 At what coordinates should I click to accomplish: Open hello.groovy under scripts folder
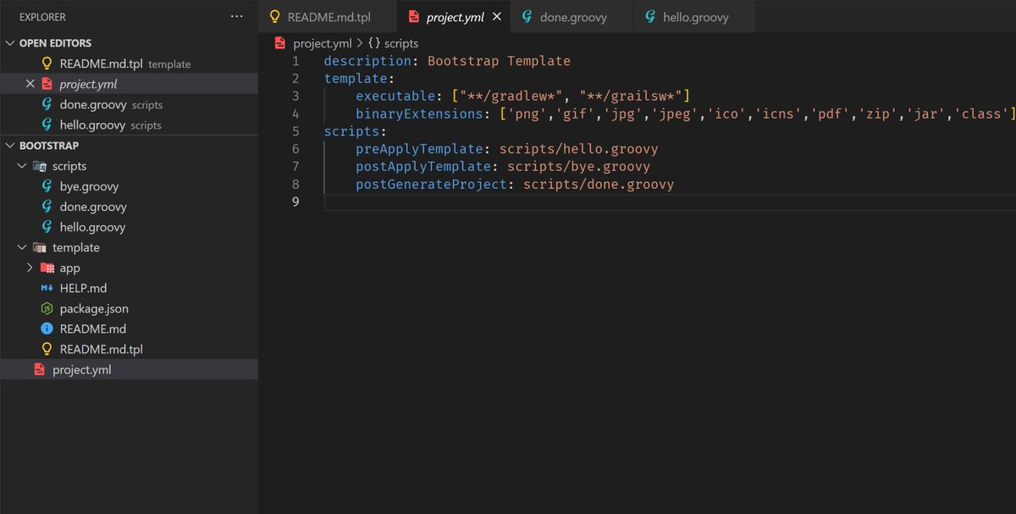point(129,227)
